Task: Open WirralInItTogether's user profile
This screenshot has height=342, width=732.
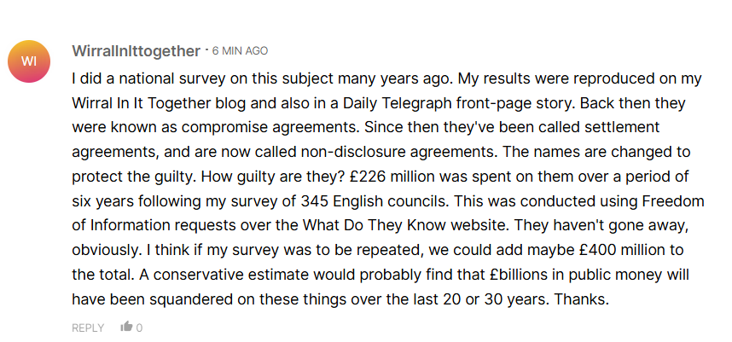Action: click(137, 50)
